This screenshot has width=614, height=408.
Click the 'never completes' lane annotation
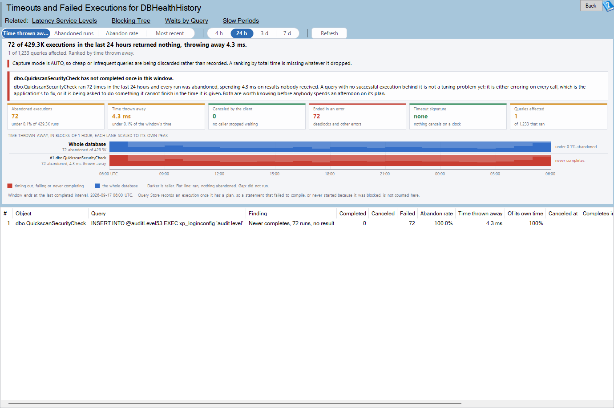tap(570, 161)
